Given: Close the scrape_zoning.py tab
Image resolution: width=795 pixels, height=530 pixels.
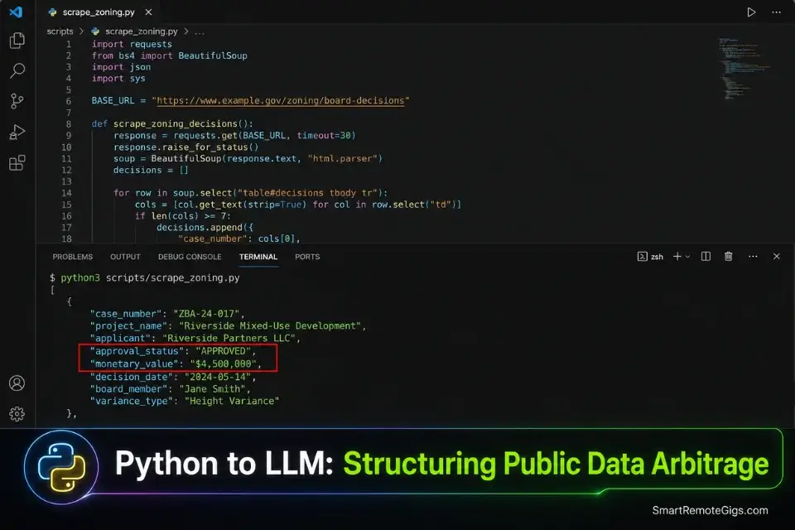Looking at the screenshot, I should point(148,12).
